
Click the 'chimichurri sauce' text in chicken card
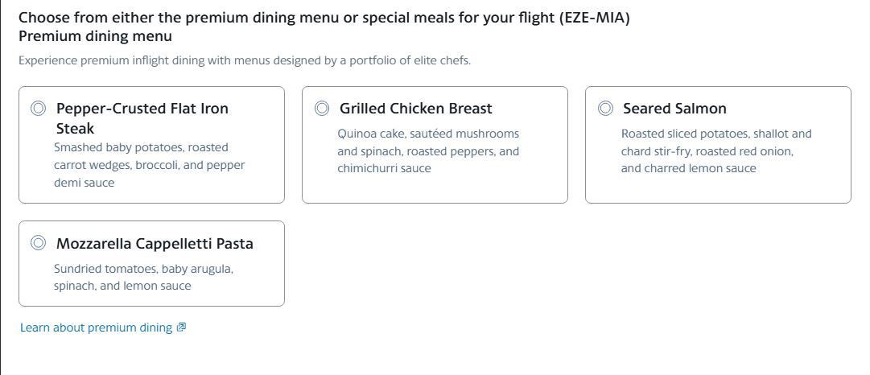[384, 168]
